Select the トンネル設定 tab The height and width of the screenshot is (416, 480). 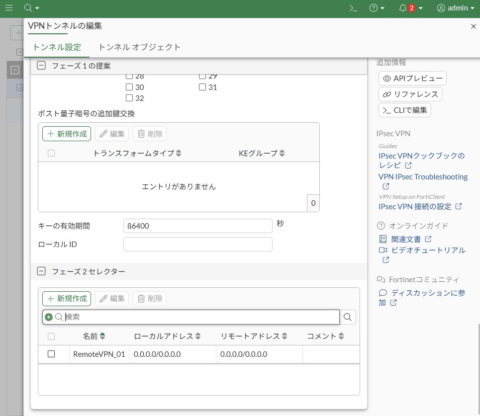point(57,47)
